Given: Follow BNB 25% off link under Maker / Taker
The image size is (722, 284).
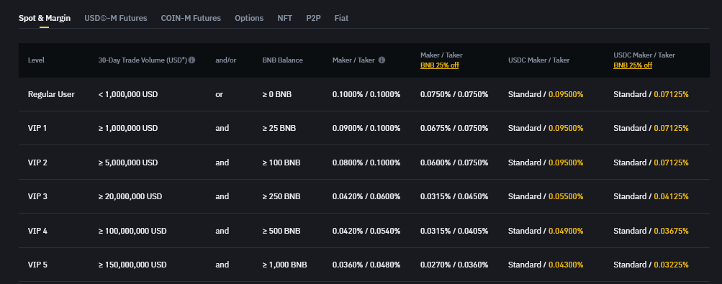Looking at the screenshot, I should point(439,65).
